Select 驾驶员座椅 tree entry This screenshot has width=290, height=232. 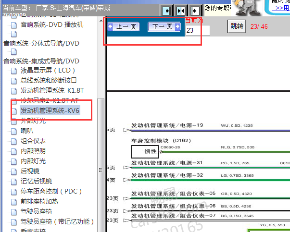[36, 211]
